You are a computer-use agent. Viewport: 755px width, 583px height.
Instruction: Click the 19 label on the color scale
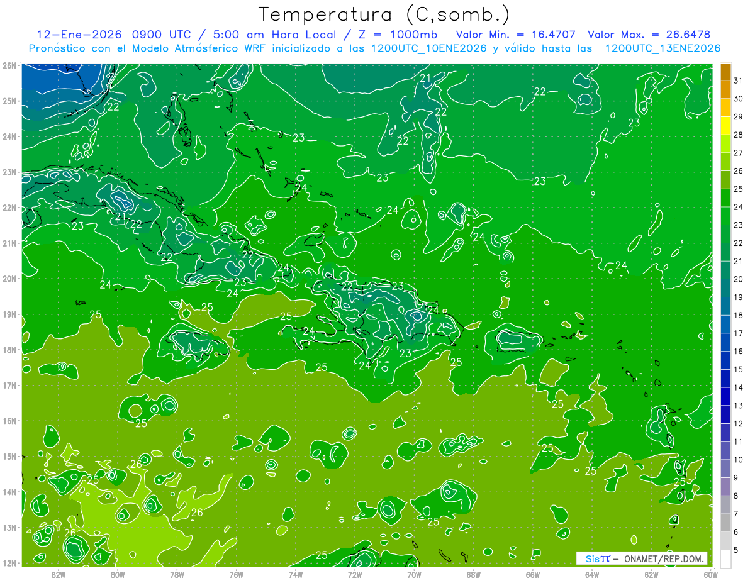click(x=738, y=297)
